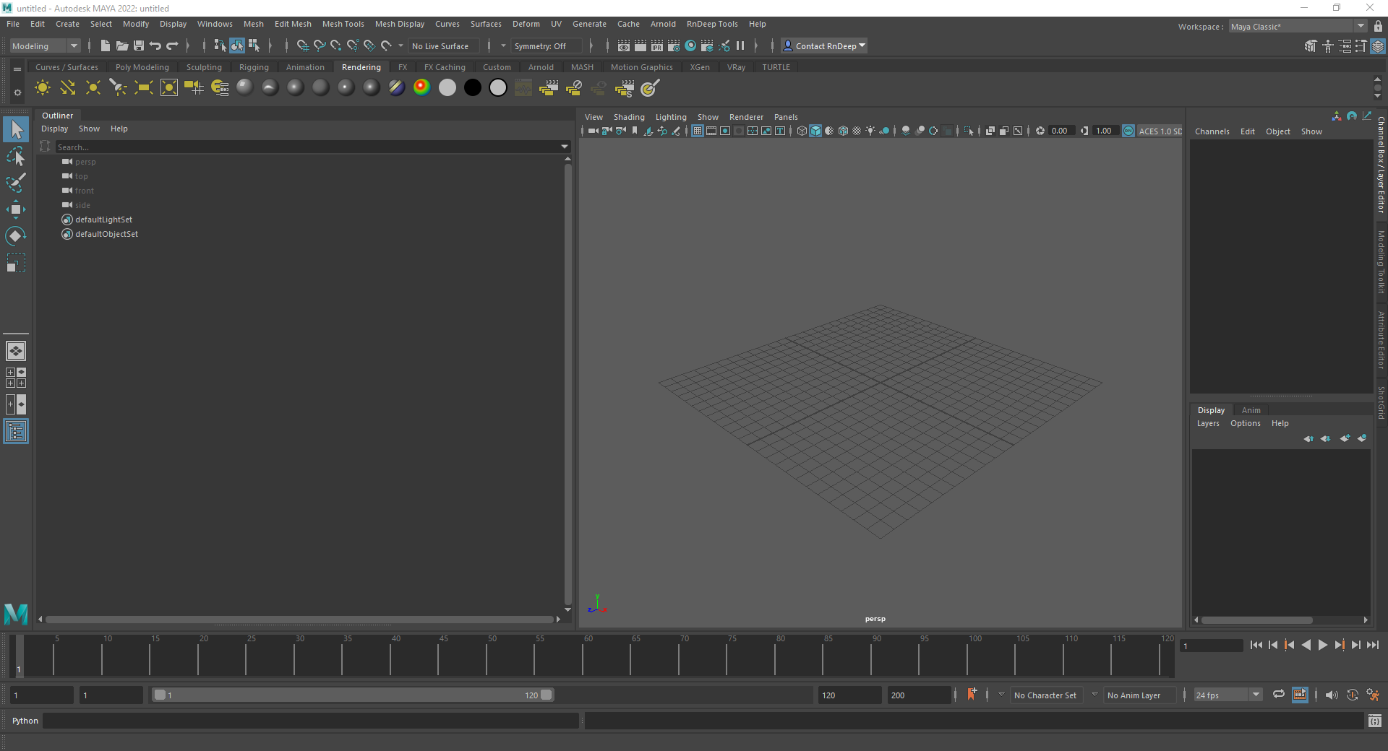This screenshot has height=751, width=1388.
Task: Toggle loop playback mode
Action: [x=1278, y=695]
